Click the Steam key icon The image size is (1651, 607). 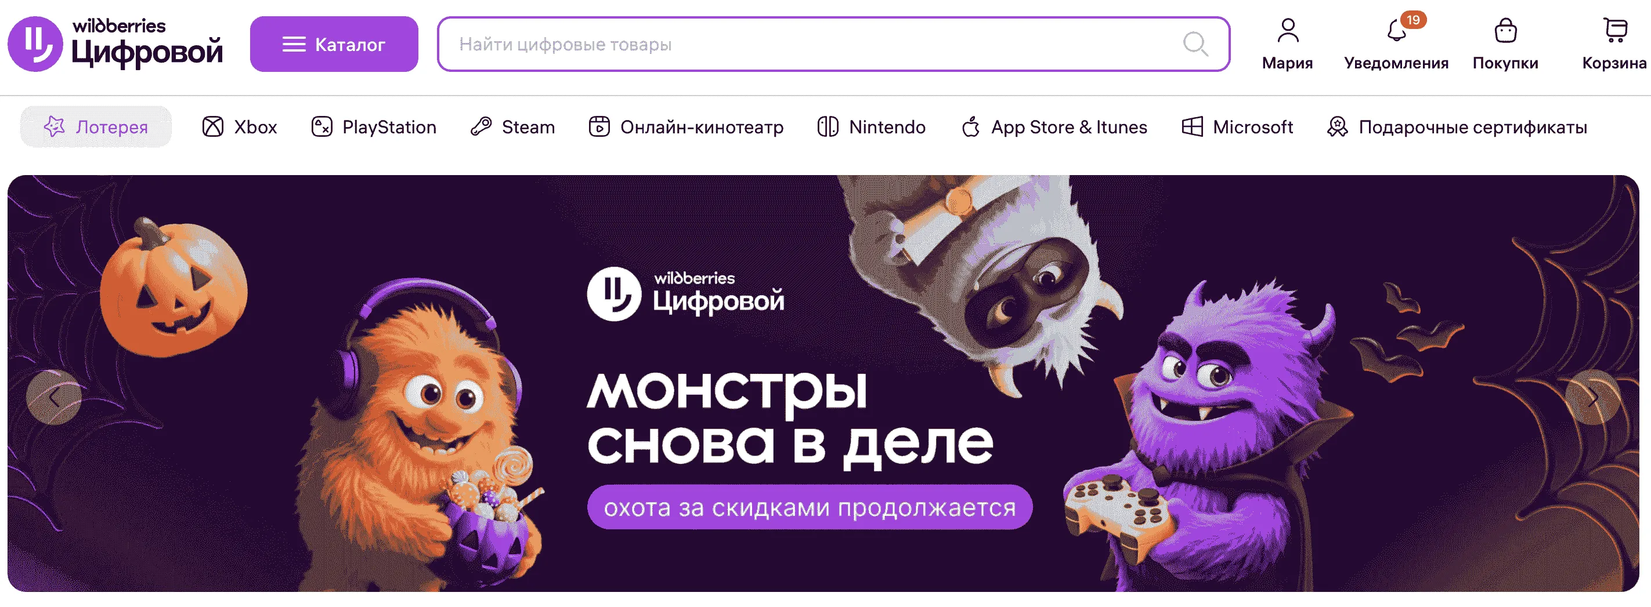(x=481, y=127)
